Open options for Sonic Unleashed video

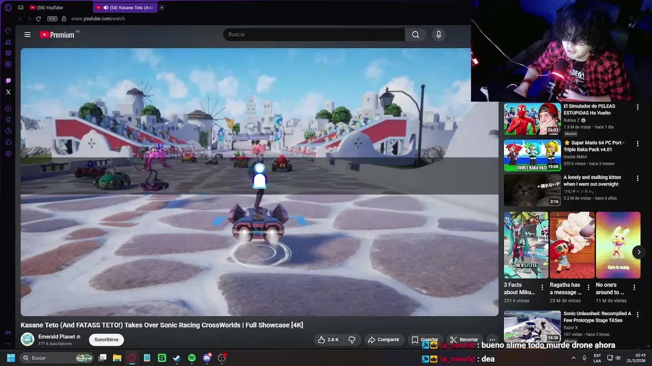(x=637, y=315)
